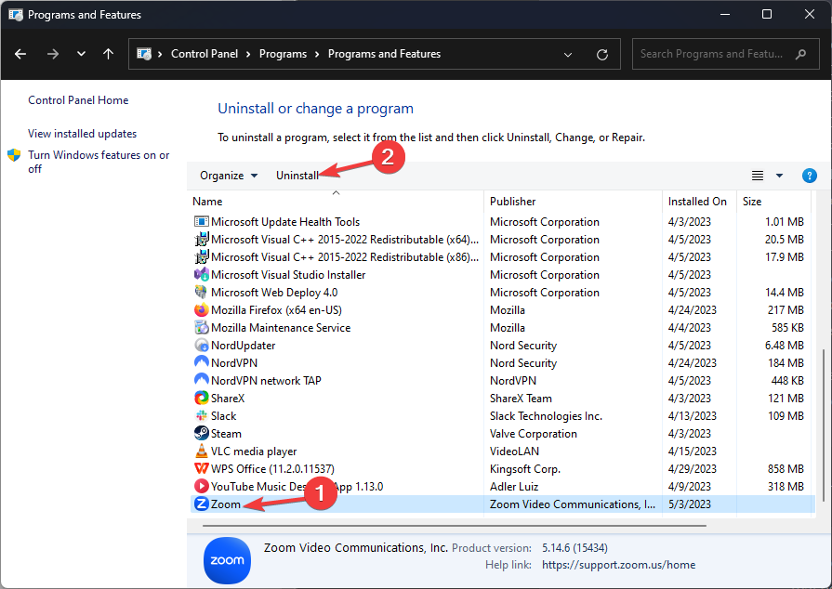Click the Steam icon
This screenshot has height=589, width=832.
tap(201, 433)
